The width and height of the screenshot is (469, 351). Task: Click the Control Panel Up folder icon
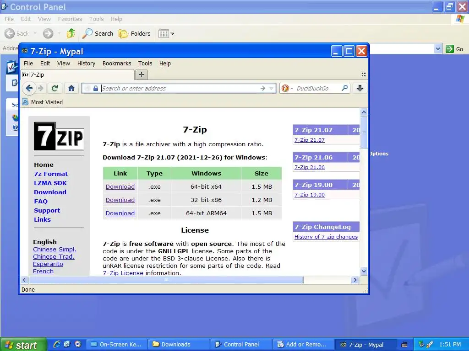[x=71, y=33]
